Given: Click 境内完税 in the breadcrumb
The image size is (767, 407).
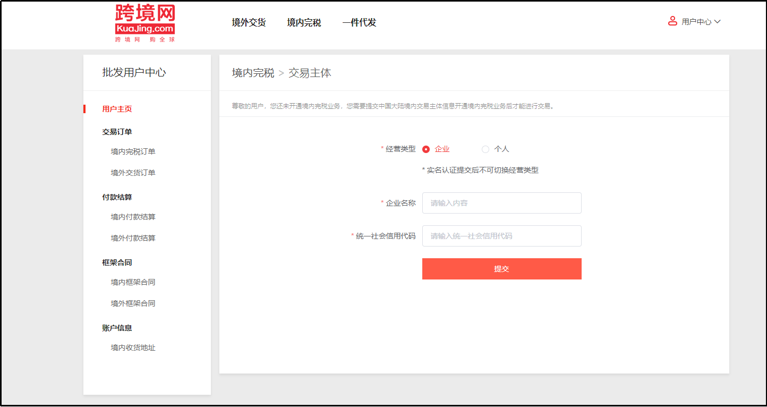Looking at the screenshot, I should point(253,73).
